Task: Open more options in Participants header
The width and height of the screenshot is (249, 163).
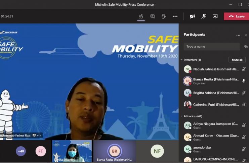Action: (x=238, y=35)
